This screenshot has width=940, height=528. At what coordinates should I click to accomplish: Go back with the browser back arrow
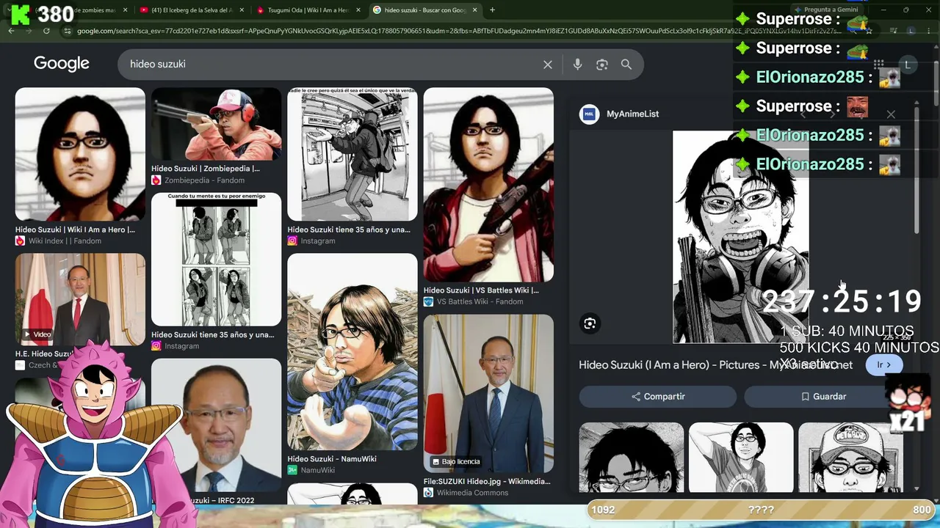tap(11, 31)
